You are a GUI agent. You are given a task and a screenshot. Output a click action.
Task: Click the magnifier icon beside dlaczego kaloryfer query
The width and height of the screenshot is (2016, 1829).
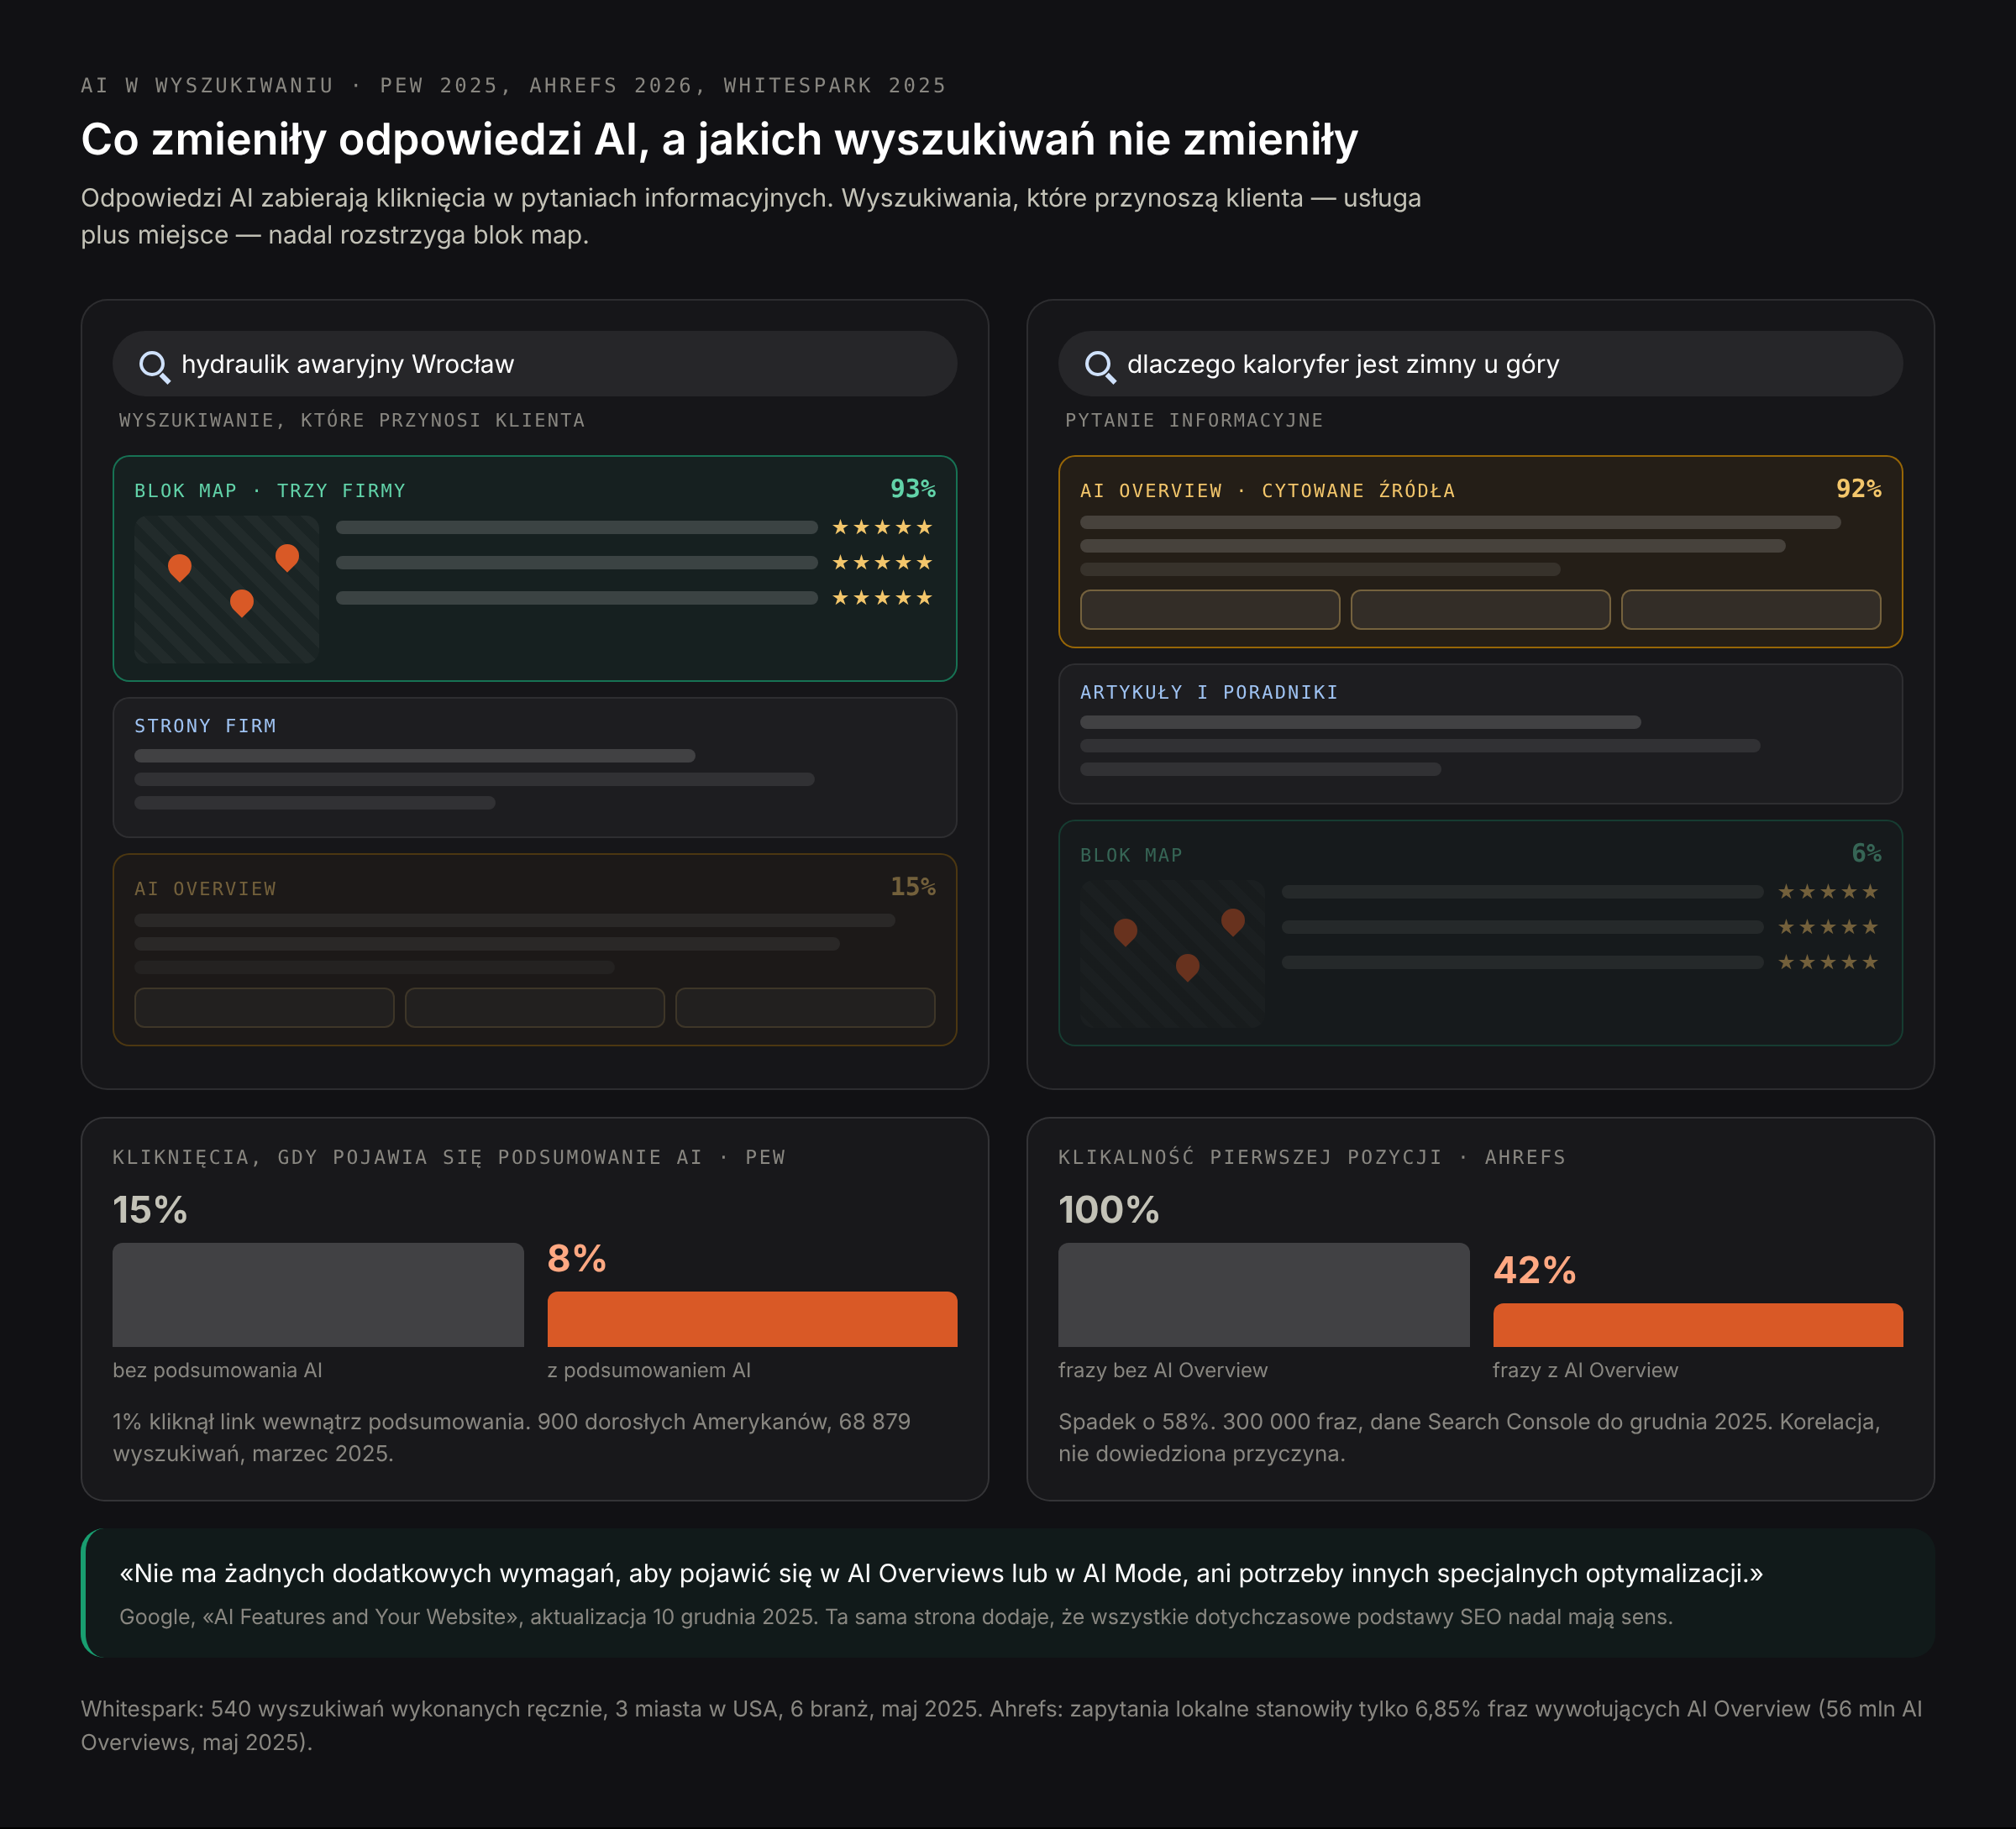pos(1100,367)
